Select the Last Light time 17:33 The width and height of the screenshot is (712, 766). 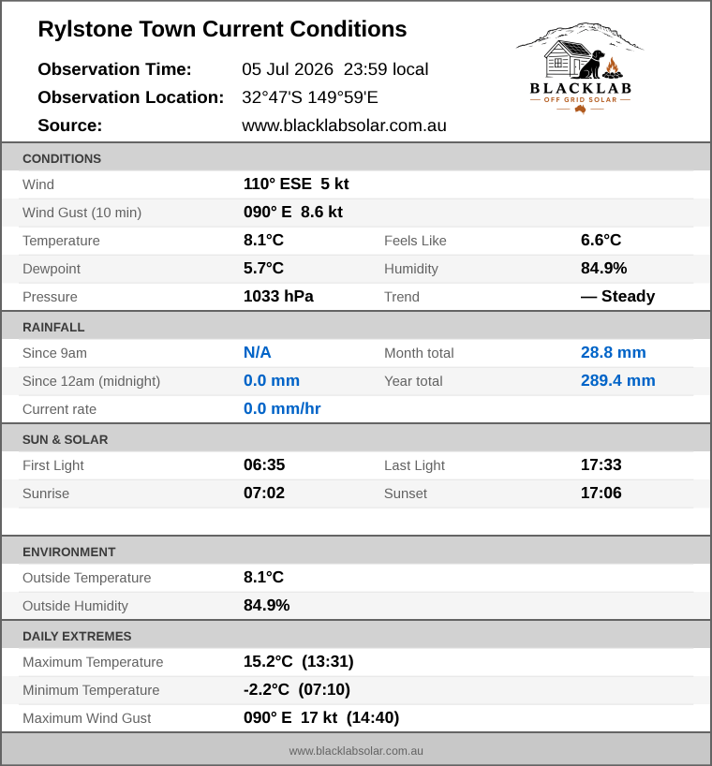tap(601, 465)
